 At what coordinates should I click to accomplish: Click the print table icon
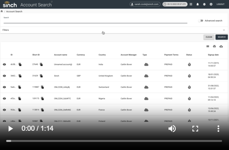[214, 46]
